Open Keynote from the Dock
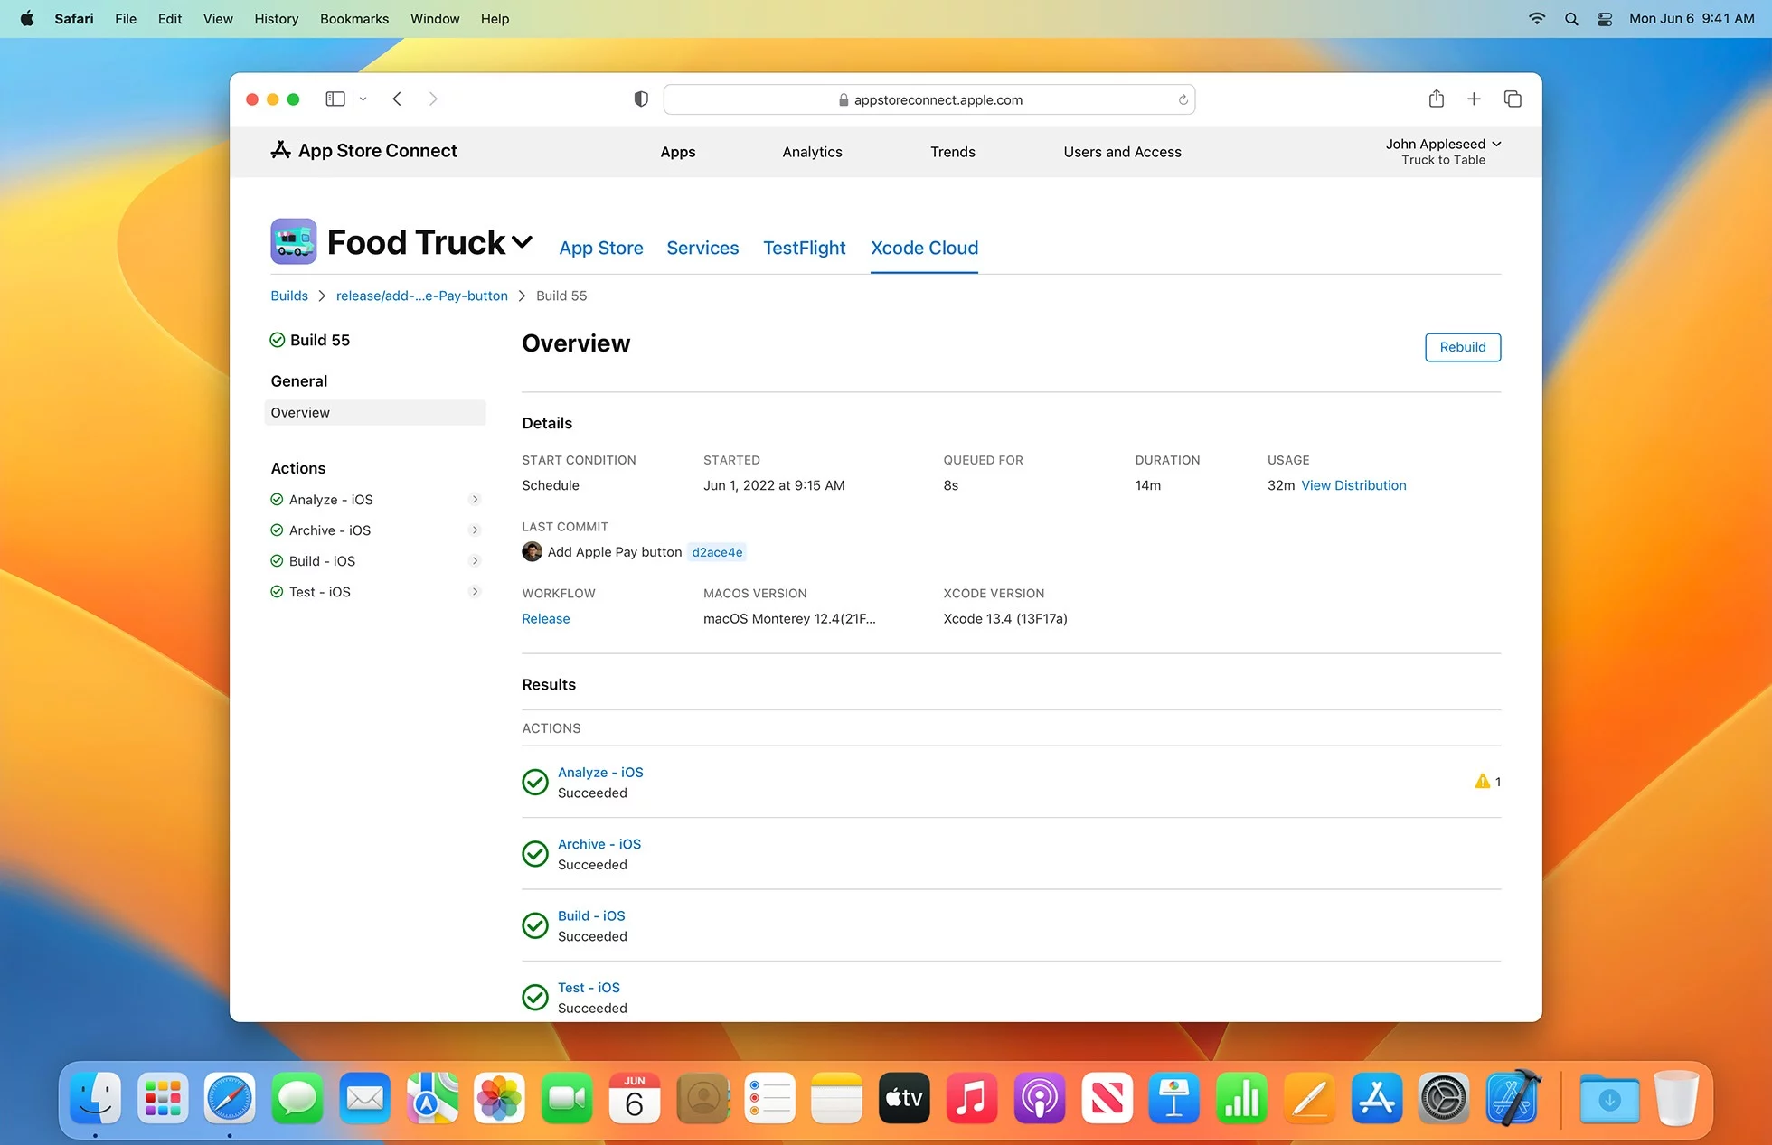The image size is (1772, 1145). [1174, 1098]
